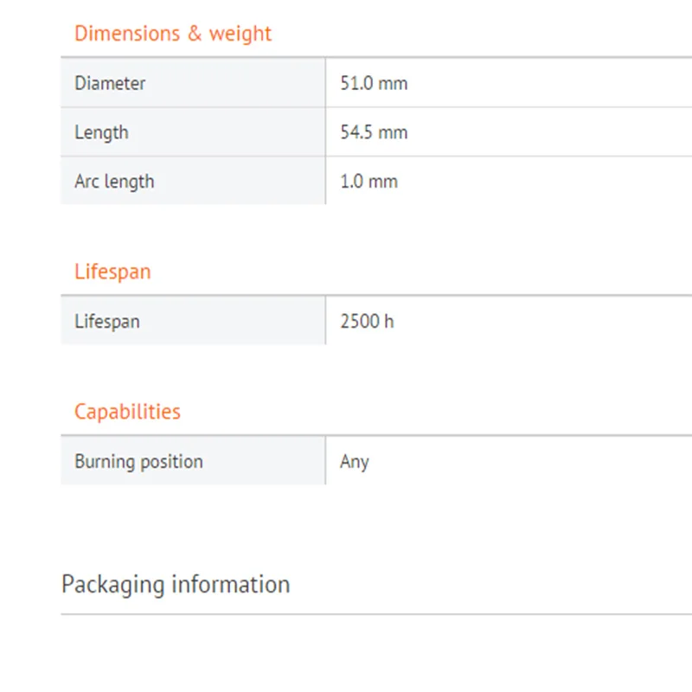692x692 pixels.
Task: Click the 2500 h lifespan value
Action: tap(367, 321)
